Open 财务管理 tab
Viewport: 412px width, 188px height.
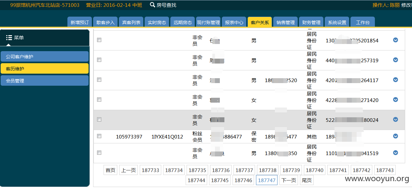click(x=311, y=22)
